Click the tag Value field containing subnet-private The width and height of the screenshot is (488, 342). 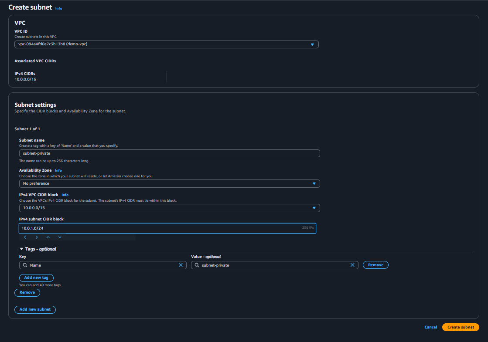point(274,265)
